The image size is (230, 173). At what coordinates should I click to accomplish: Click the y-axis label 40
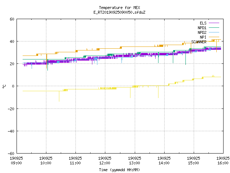tap(12, 41)
